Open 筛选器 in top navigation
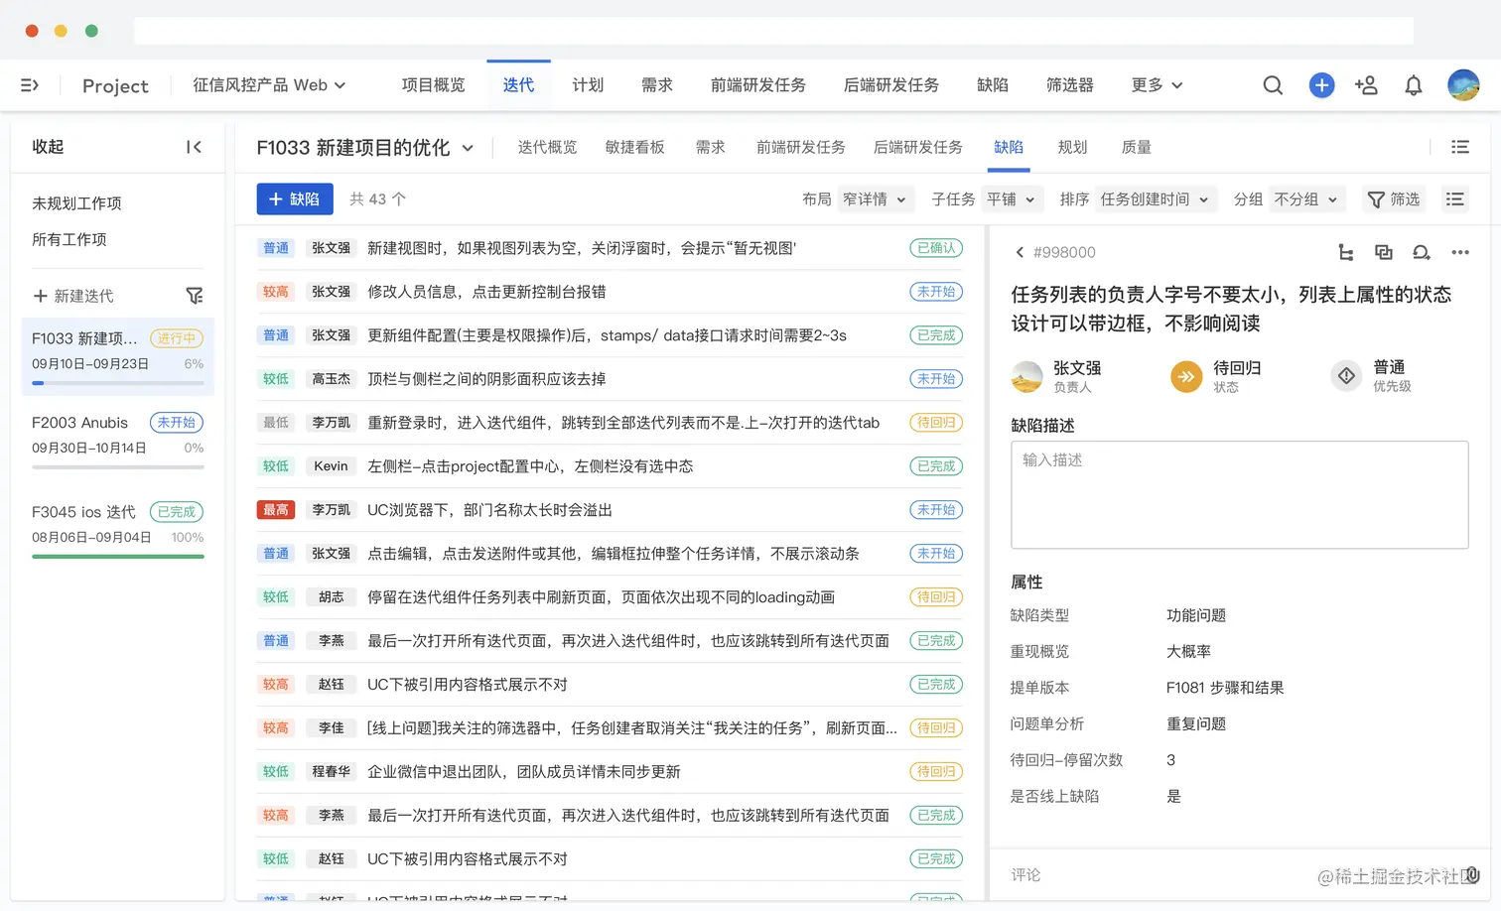This screenshot has width=1501, height=911. [1069, 85]
